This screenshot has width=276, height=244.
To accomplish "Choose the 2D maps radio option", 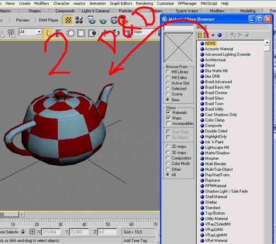I will point(168,146).
